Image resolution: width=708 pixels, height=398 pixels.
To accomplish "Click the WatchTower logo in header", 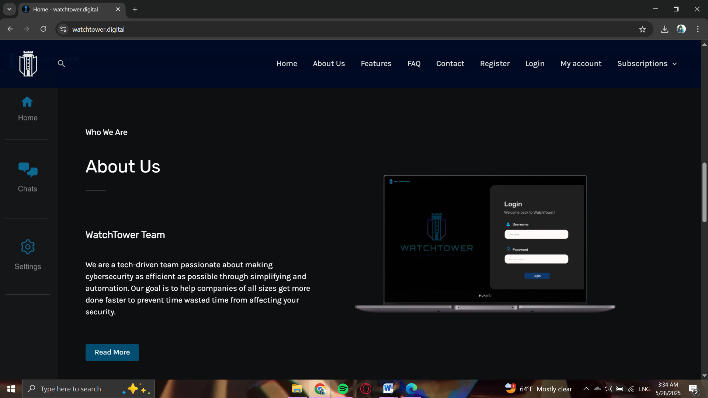I will click(28, 64).
